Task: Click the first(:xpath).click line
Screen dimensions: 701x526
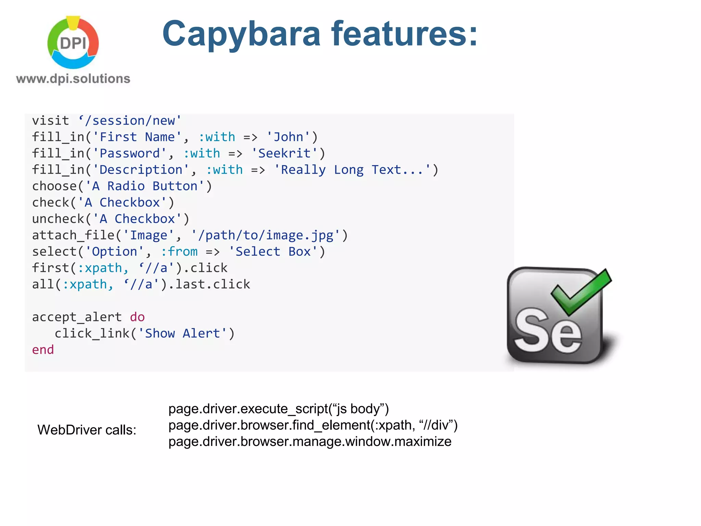Action: [x=129, y=268]
